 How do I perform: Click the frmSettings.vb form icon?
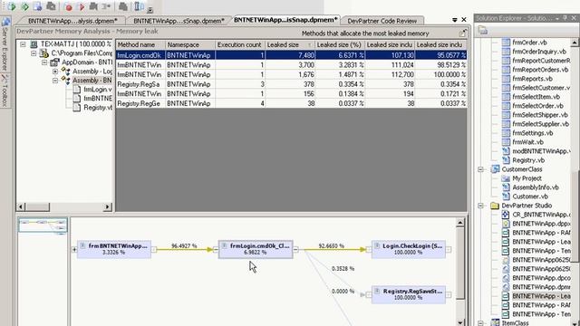[x=506, y=133]
